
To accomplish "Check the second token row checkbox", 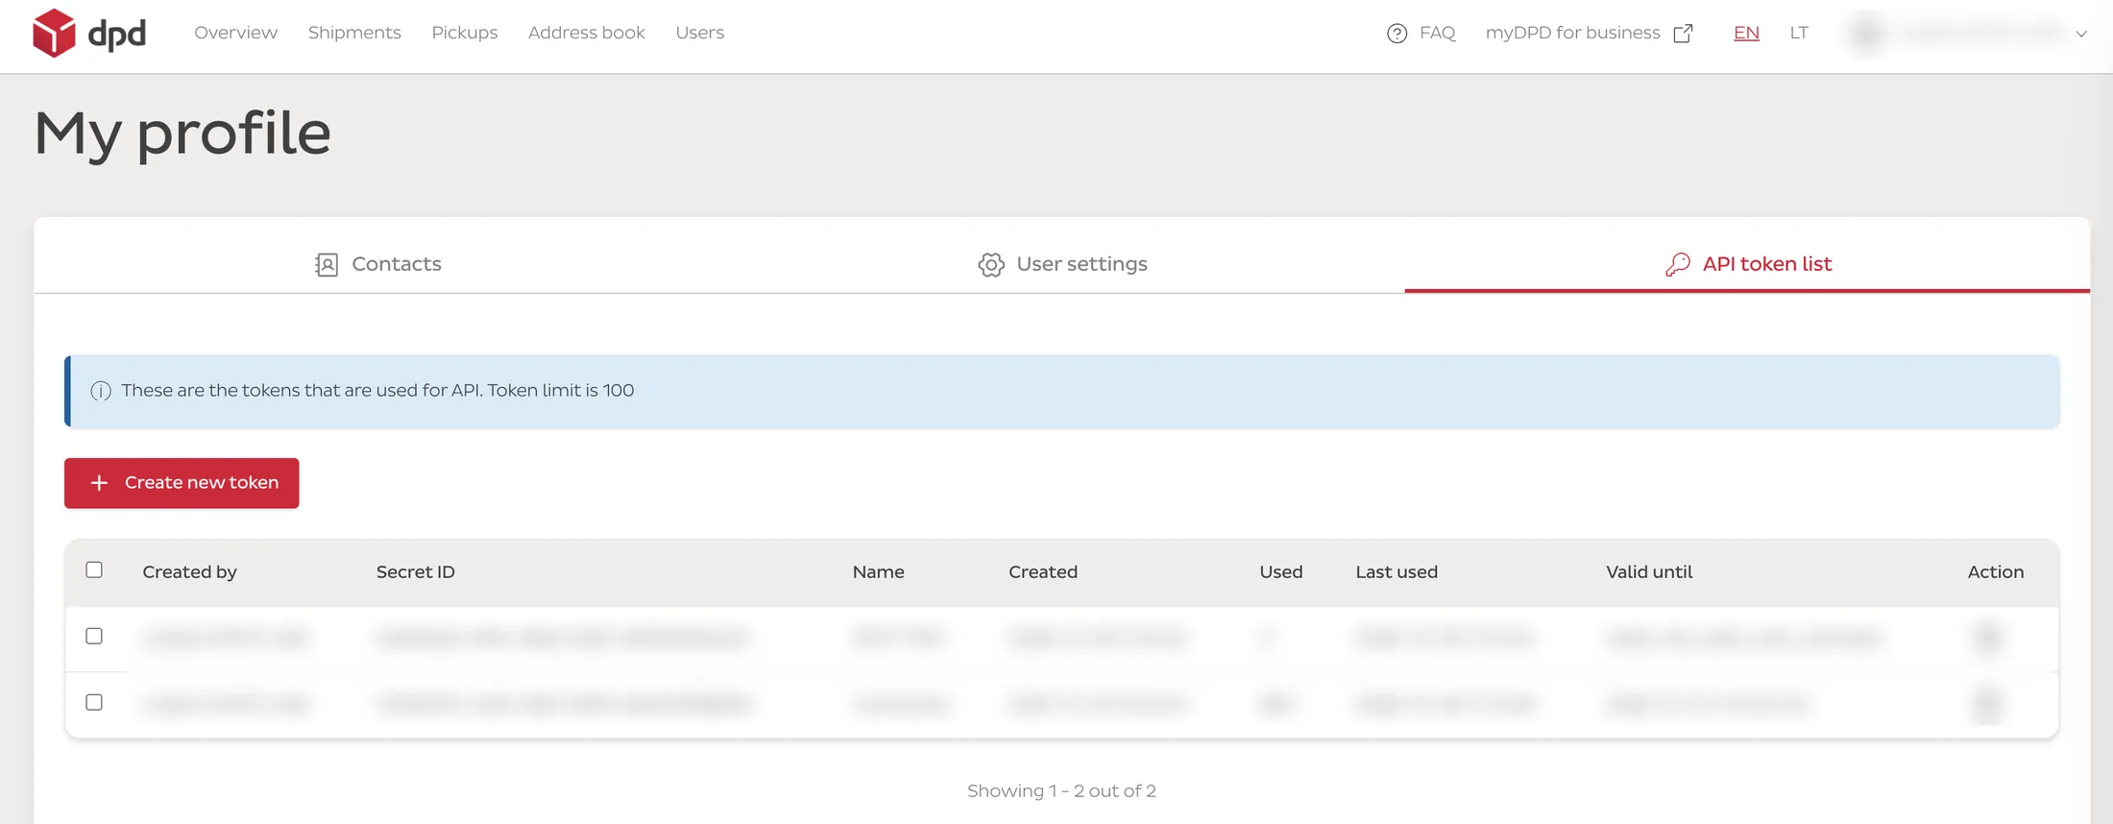I will [94, 702].
